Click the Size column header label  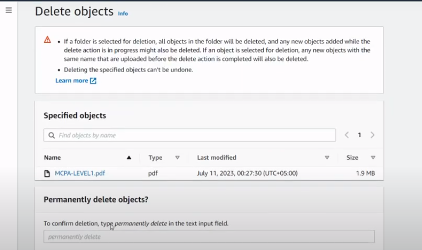pyautogui.click(x=352, y=158)
